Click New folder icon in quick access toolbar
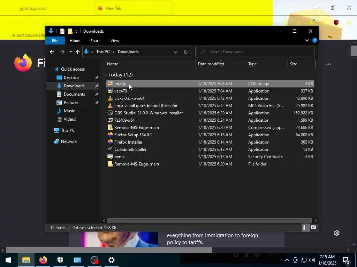Image resolution: width=357 pixels, height=267 pixels. (70, 31)
